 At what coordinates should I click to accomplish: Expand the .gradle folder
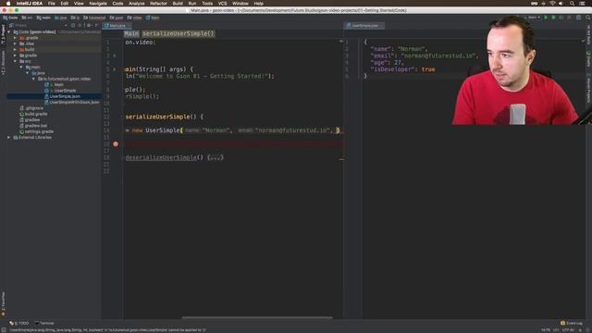pos(15,38)
